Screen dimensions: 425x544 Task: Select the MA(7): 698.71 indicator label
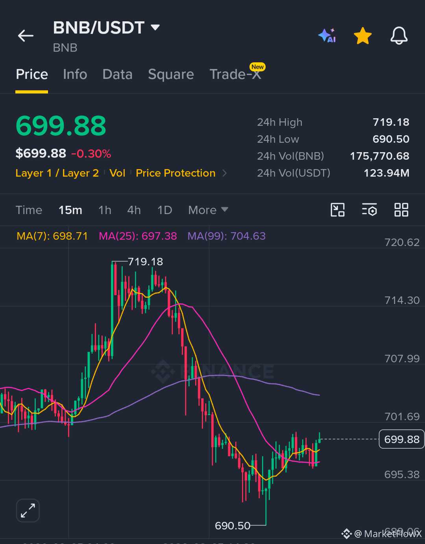point(52,236)
